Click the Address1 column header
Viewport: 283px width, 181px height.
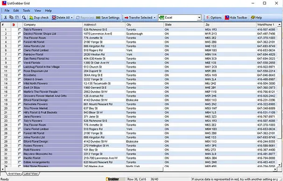coord(104,25)
